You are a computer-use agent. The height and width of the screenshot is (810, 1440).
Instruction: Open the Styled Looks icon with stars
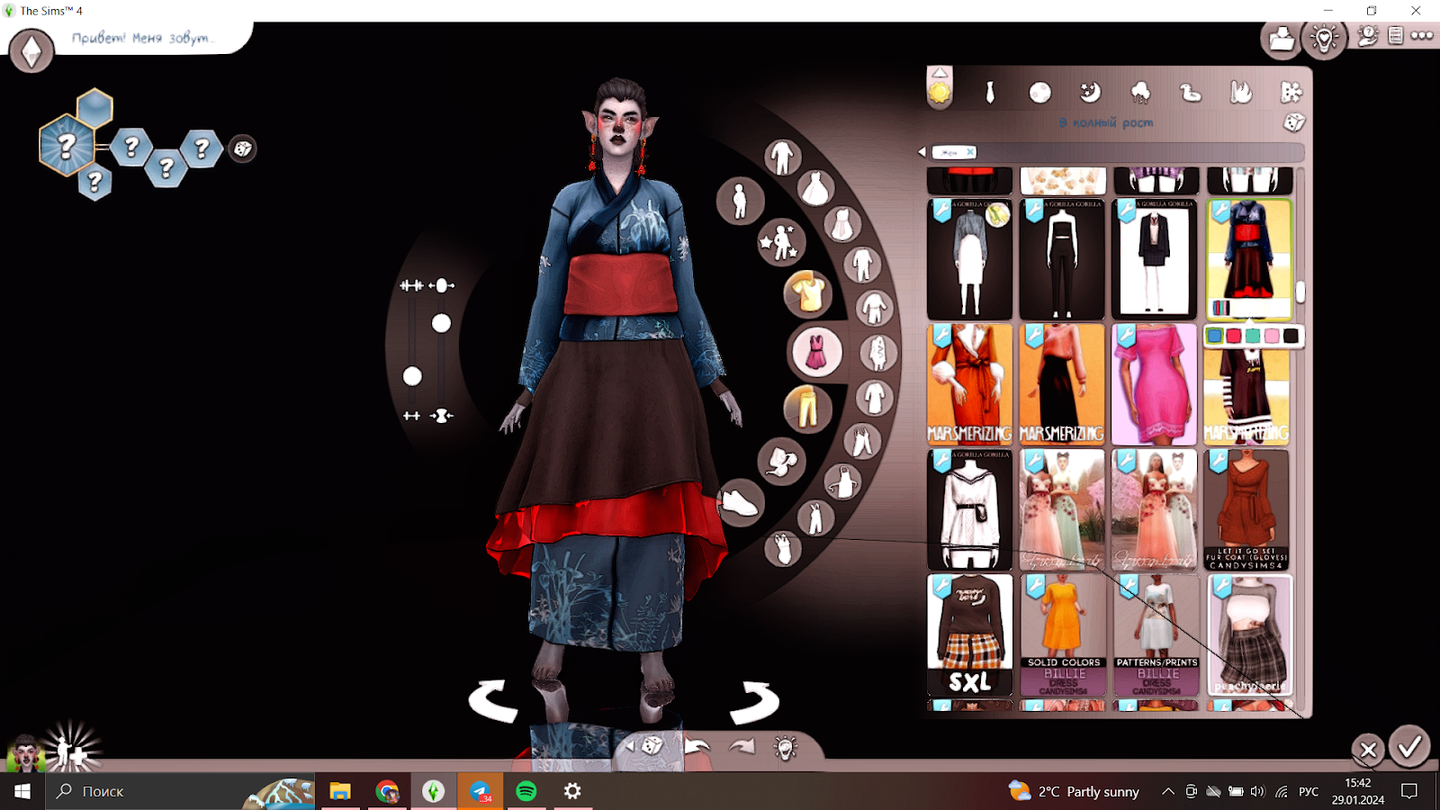pyautogui.click(x=780, y=243)
